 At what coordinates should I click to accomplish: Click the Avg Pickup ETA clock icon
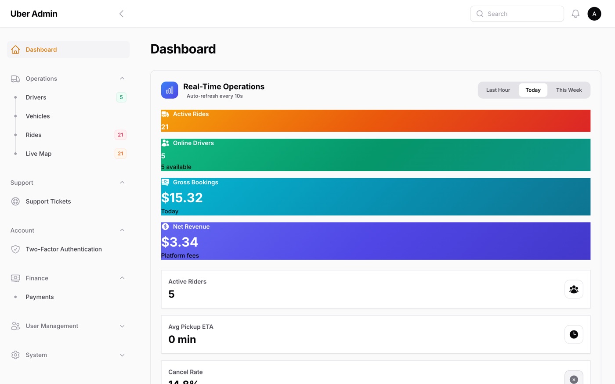tap(574, 334)
